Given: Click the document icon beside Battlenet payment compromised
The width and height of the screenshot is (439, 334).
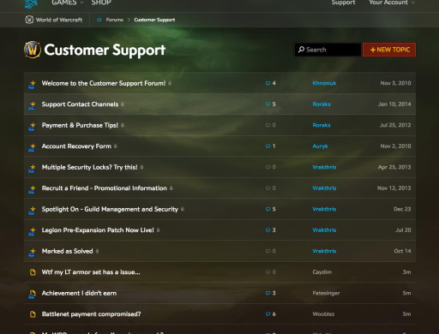Looking at the screenshot, I should [x=33, y=314].
